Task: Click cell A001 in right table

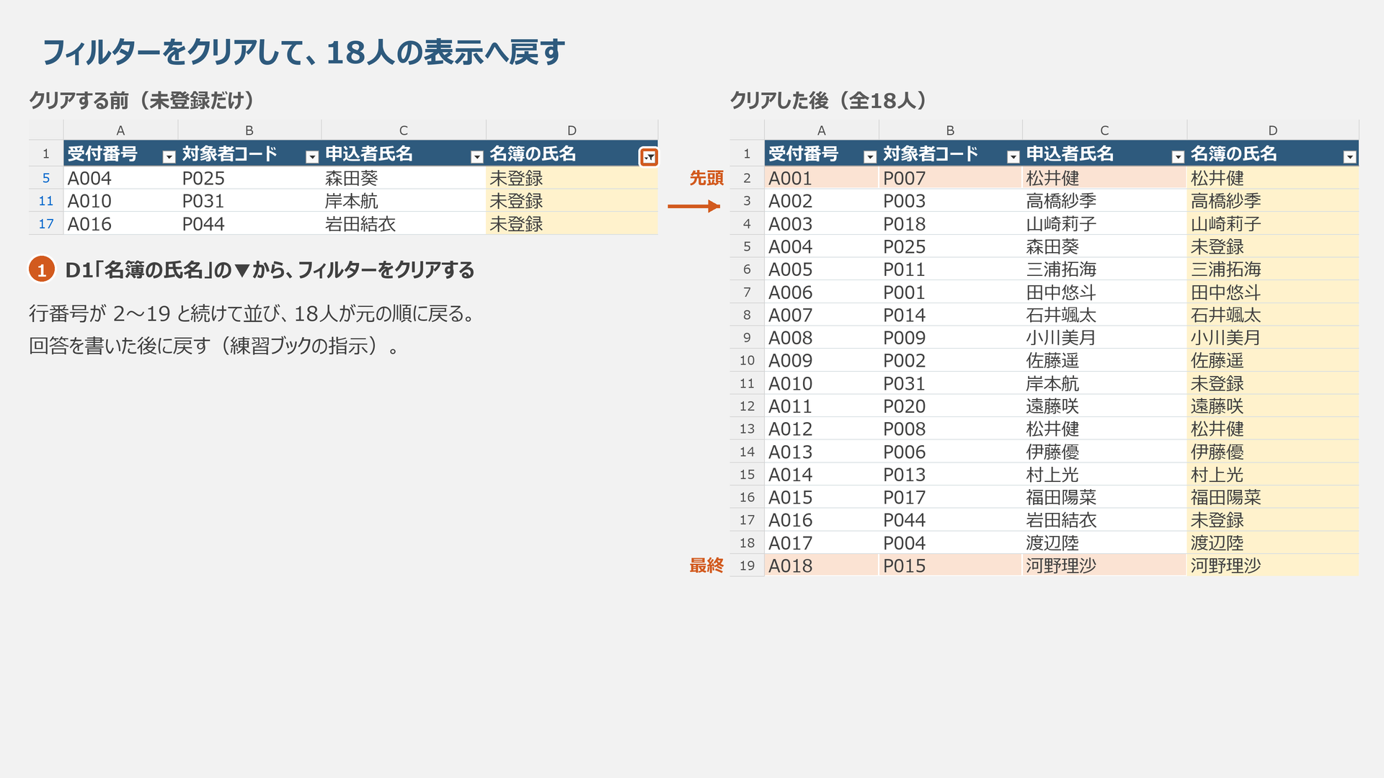Action: pos(821,178)
